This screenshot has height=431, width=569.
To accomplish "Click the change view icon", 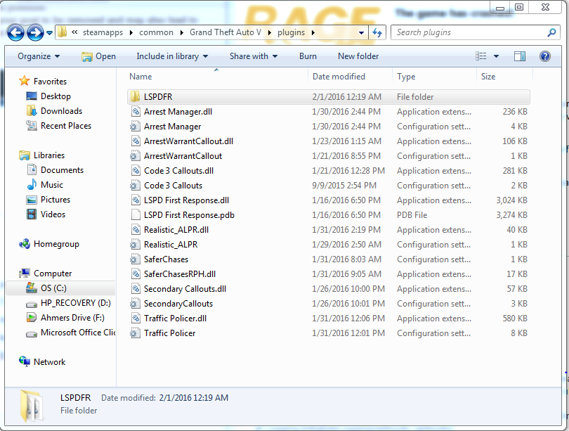I will point(481,56).
